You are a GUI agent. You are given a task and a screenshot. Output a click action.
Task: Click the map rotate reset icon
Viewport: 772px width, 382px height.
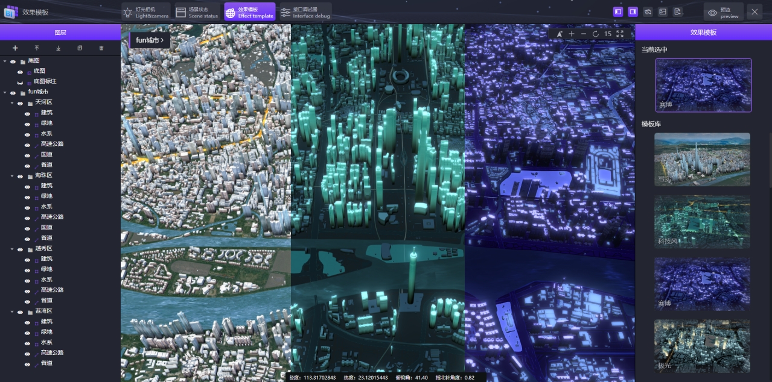596,34
